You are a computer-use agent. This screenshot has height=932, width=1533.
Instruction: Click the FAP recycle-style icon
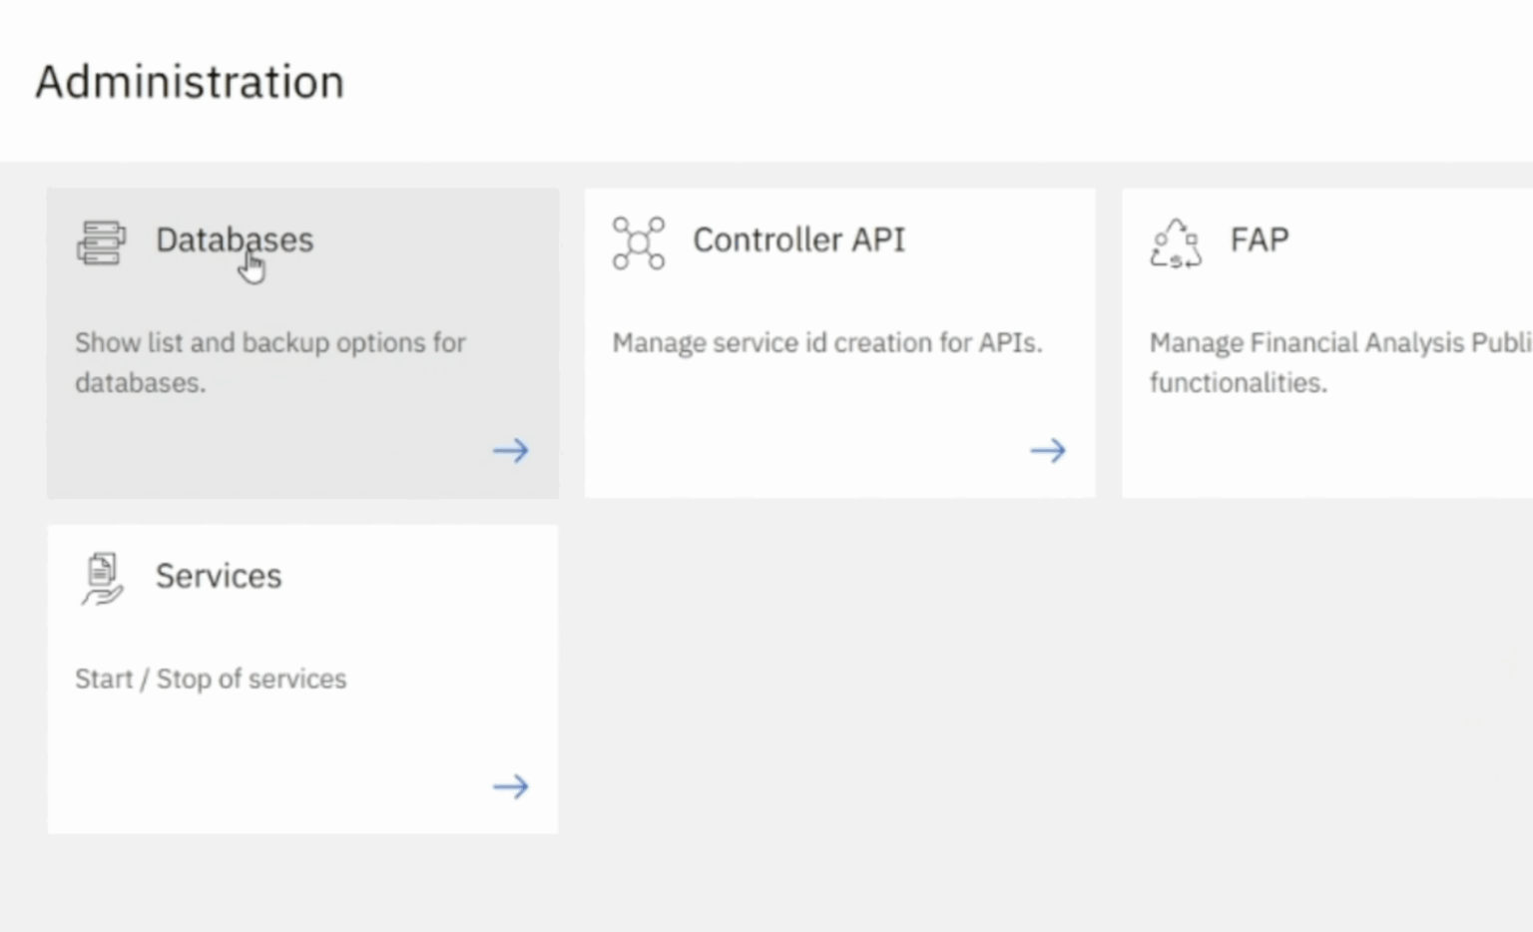[1176, 243]
